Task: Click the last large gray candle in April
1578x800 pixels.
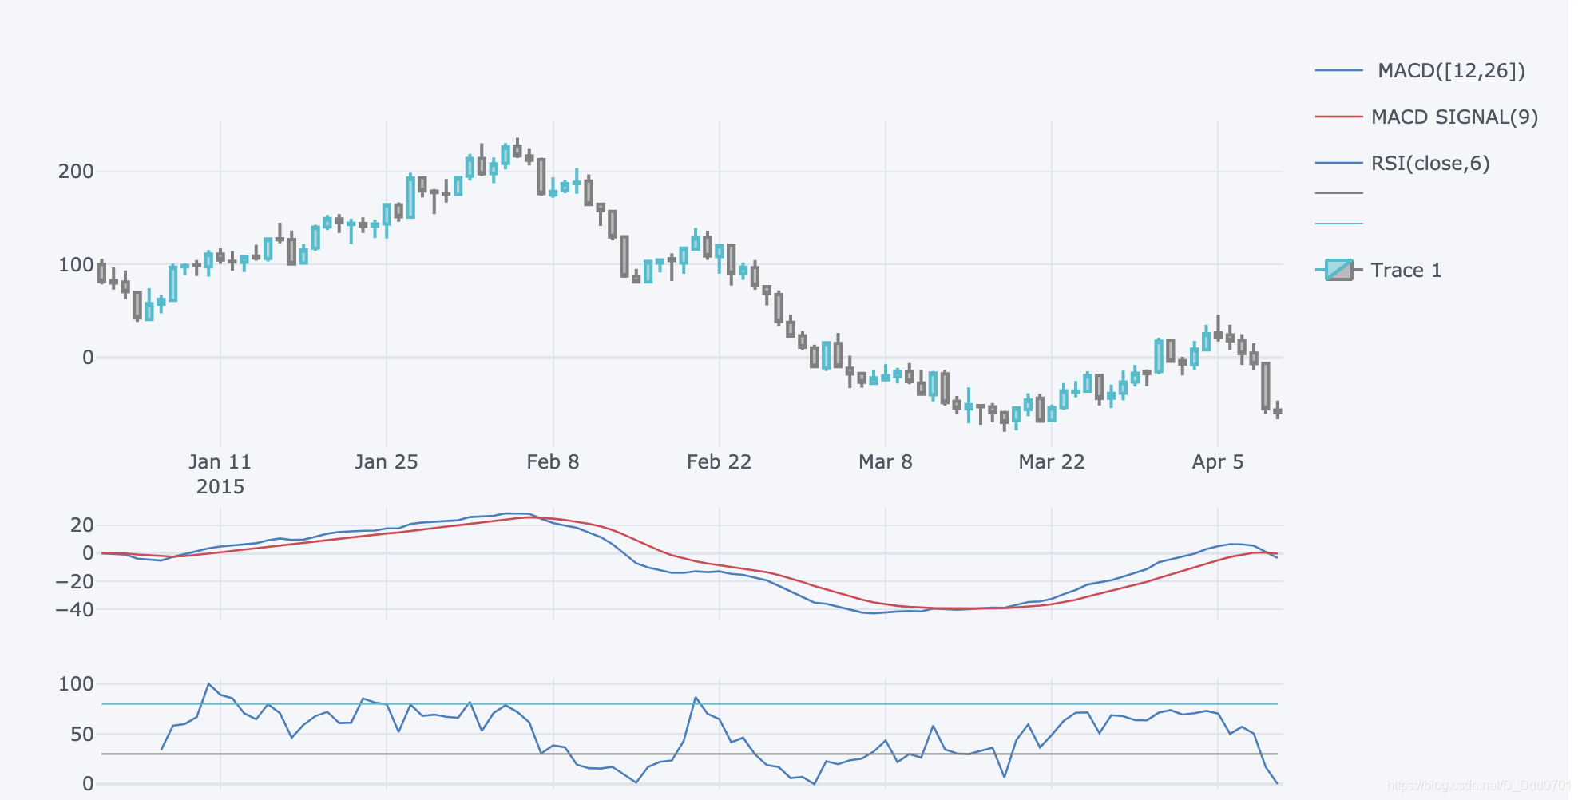Action: pyautogui.click(x=1266, y=386)
